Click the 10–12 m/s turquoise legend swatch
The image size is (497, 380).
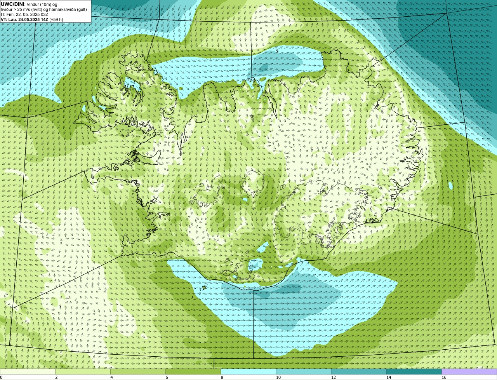tap(304, 371)
